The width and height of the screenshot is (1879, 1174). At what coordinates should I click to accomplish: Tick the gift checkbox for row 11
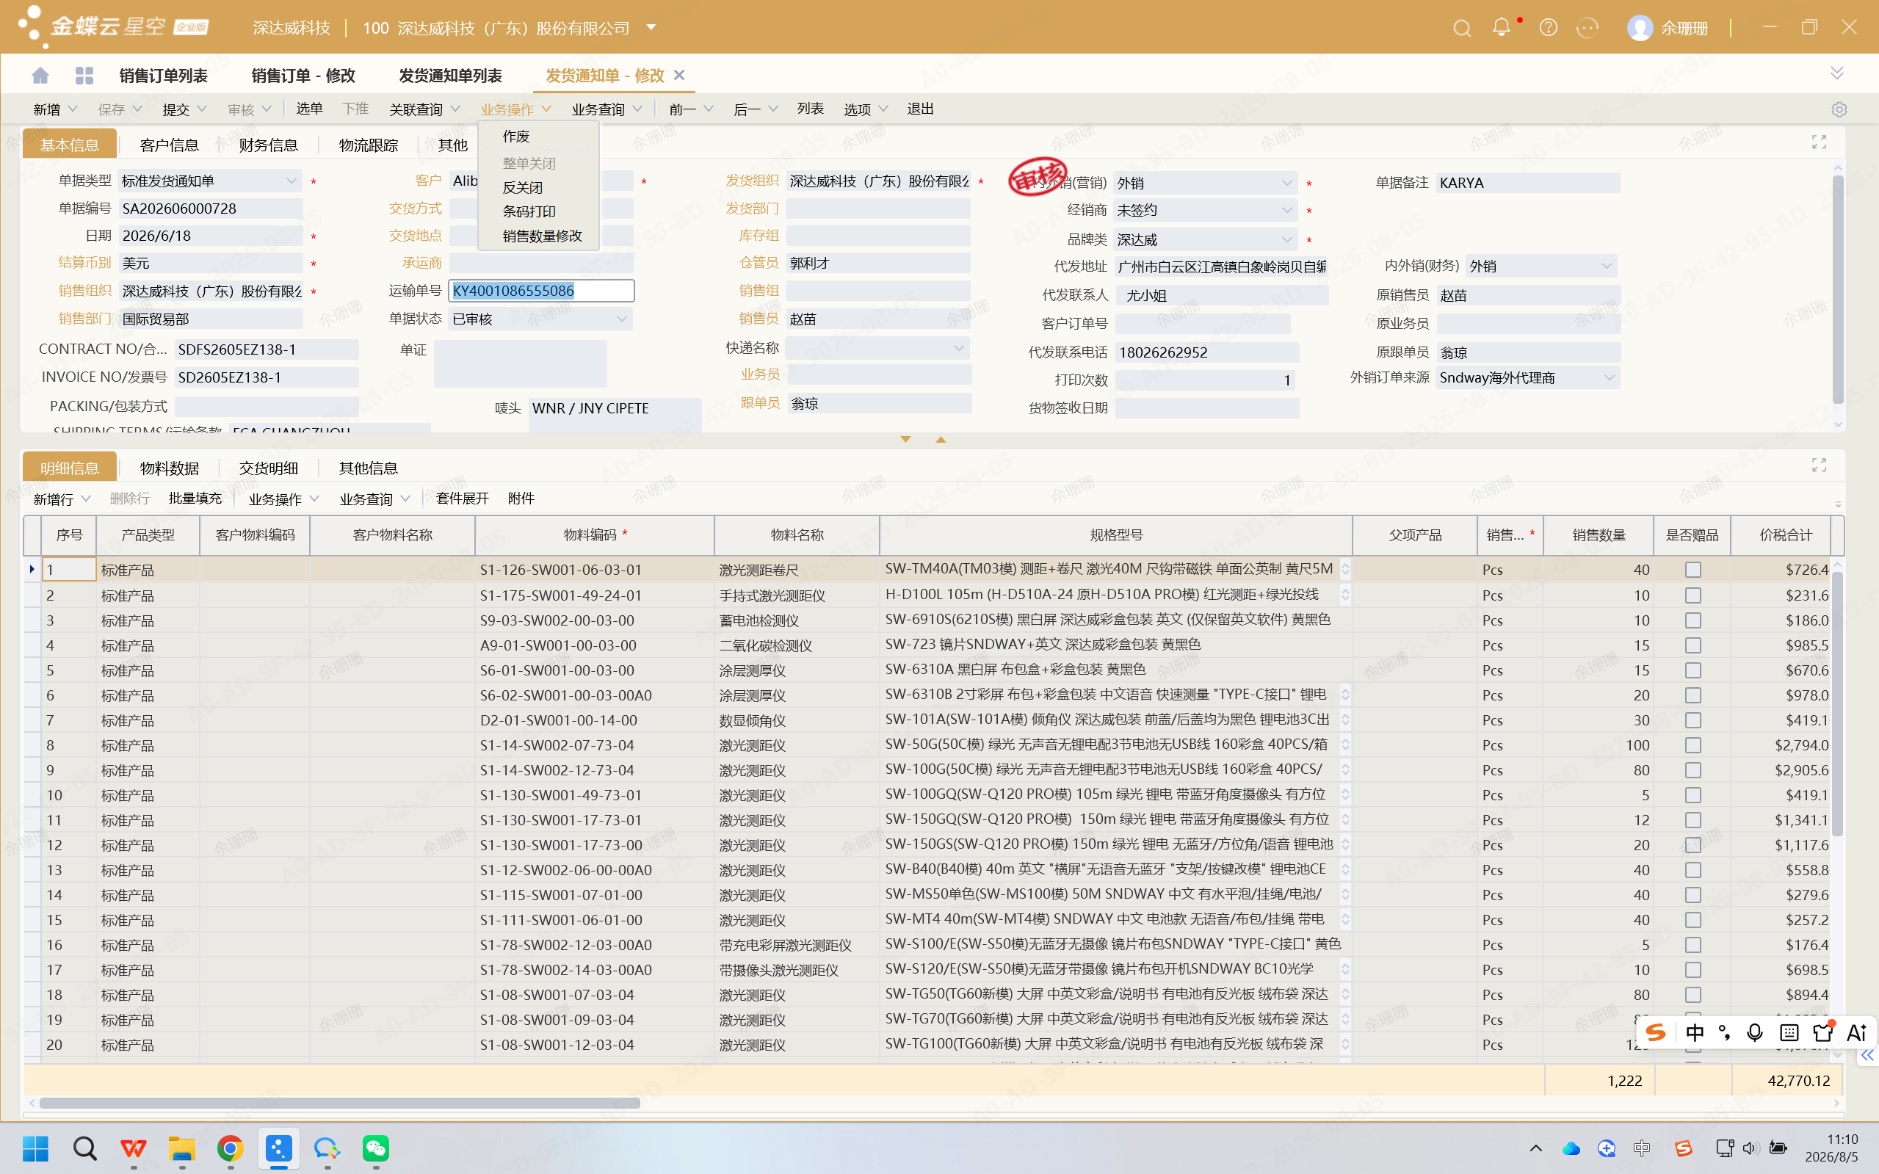point(1692,820)
